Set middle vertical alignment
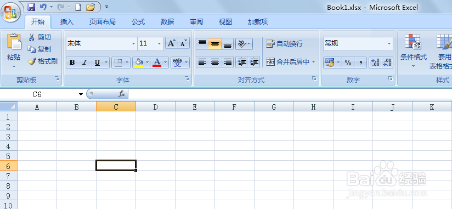This screenshot has width=452, height=209. point(215,44)
